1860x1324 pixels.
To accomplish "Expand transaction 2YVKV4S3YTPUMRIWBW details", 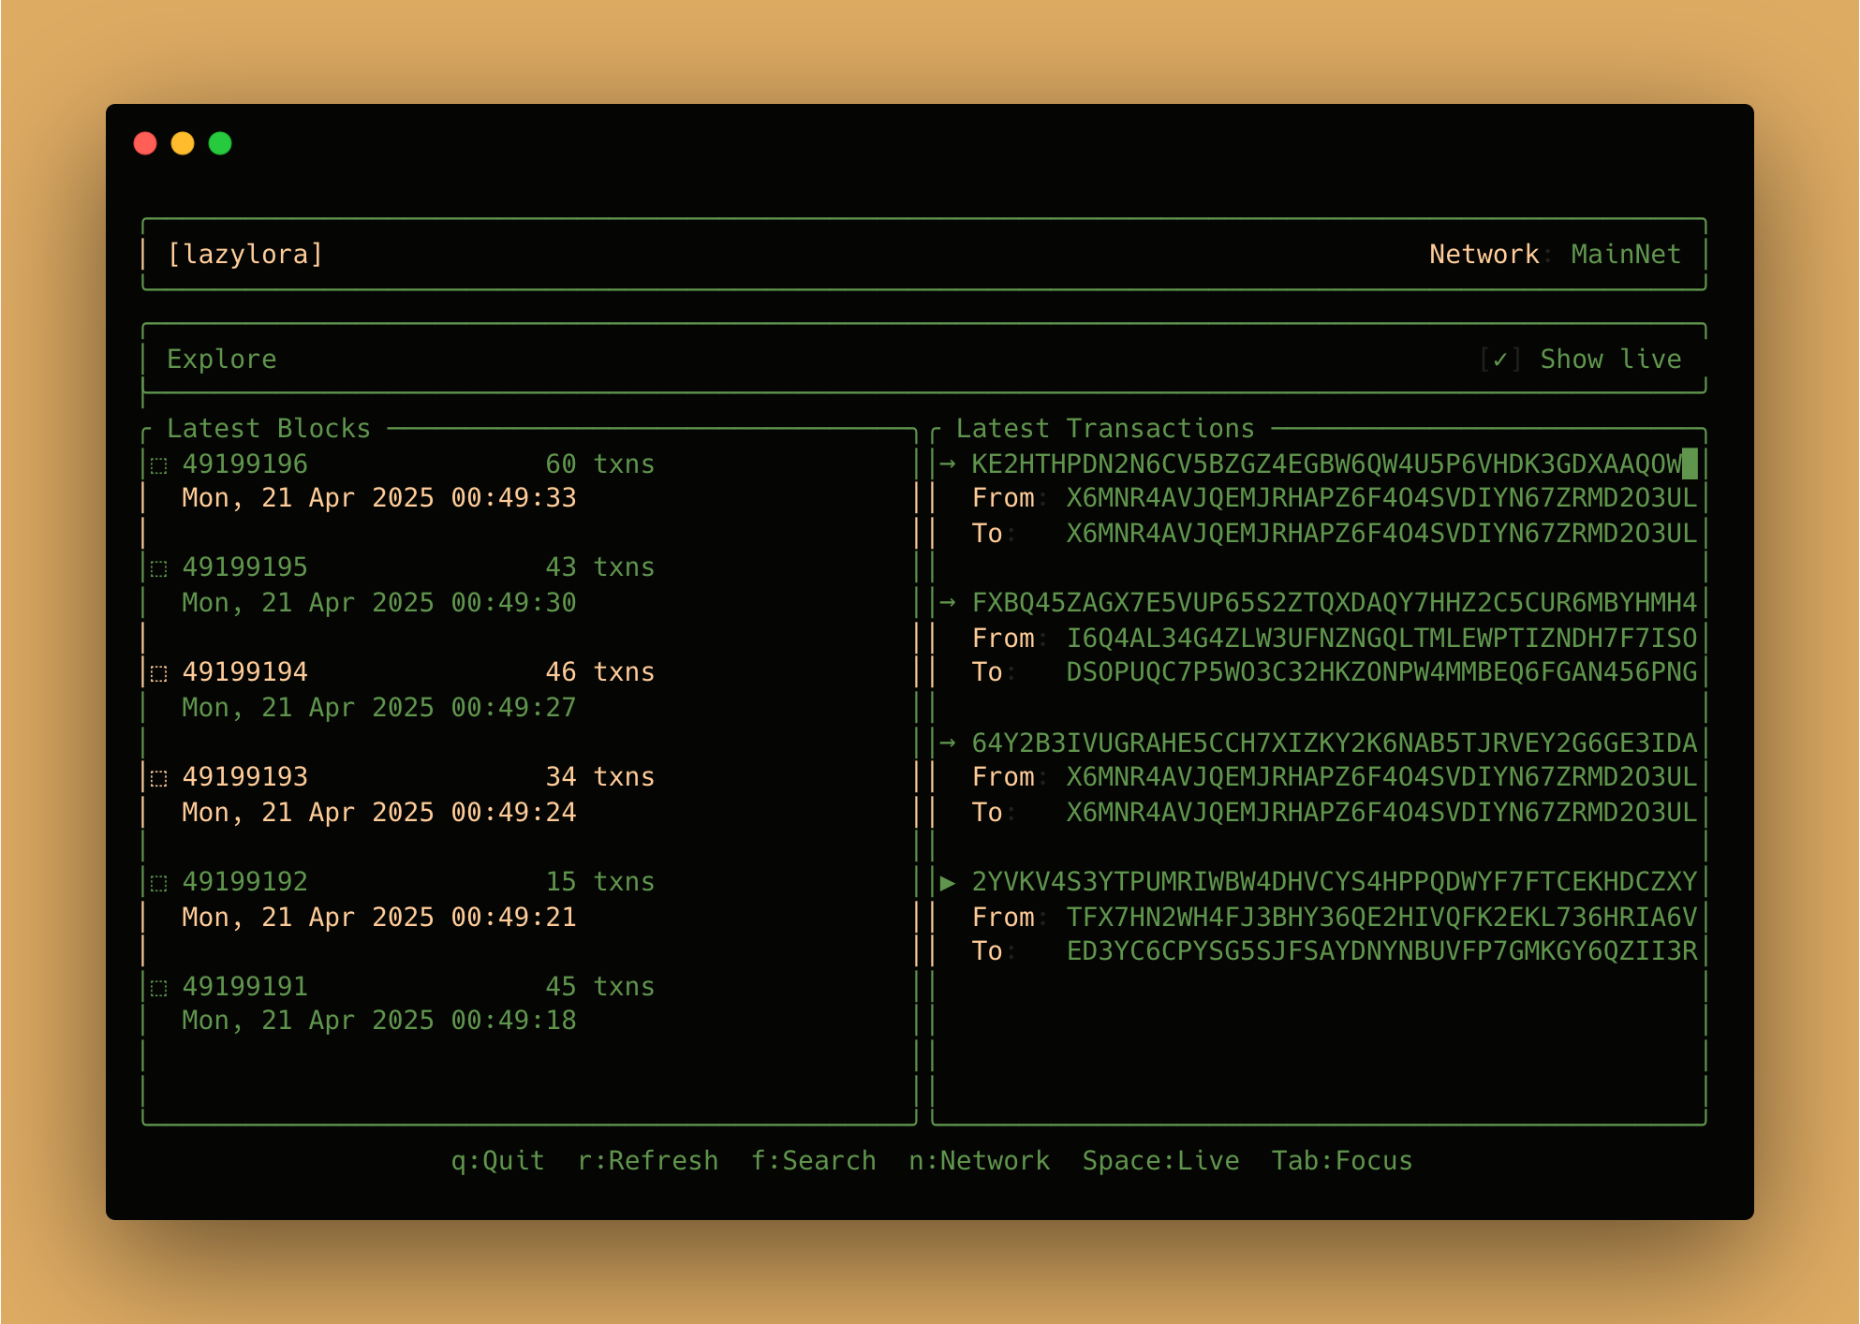I will 949,881.
